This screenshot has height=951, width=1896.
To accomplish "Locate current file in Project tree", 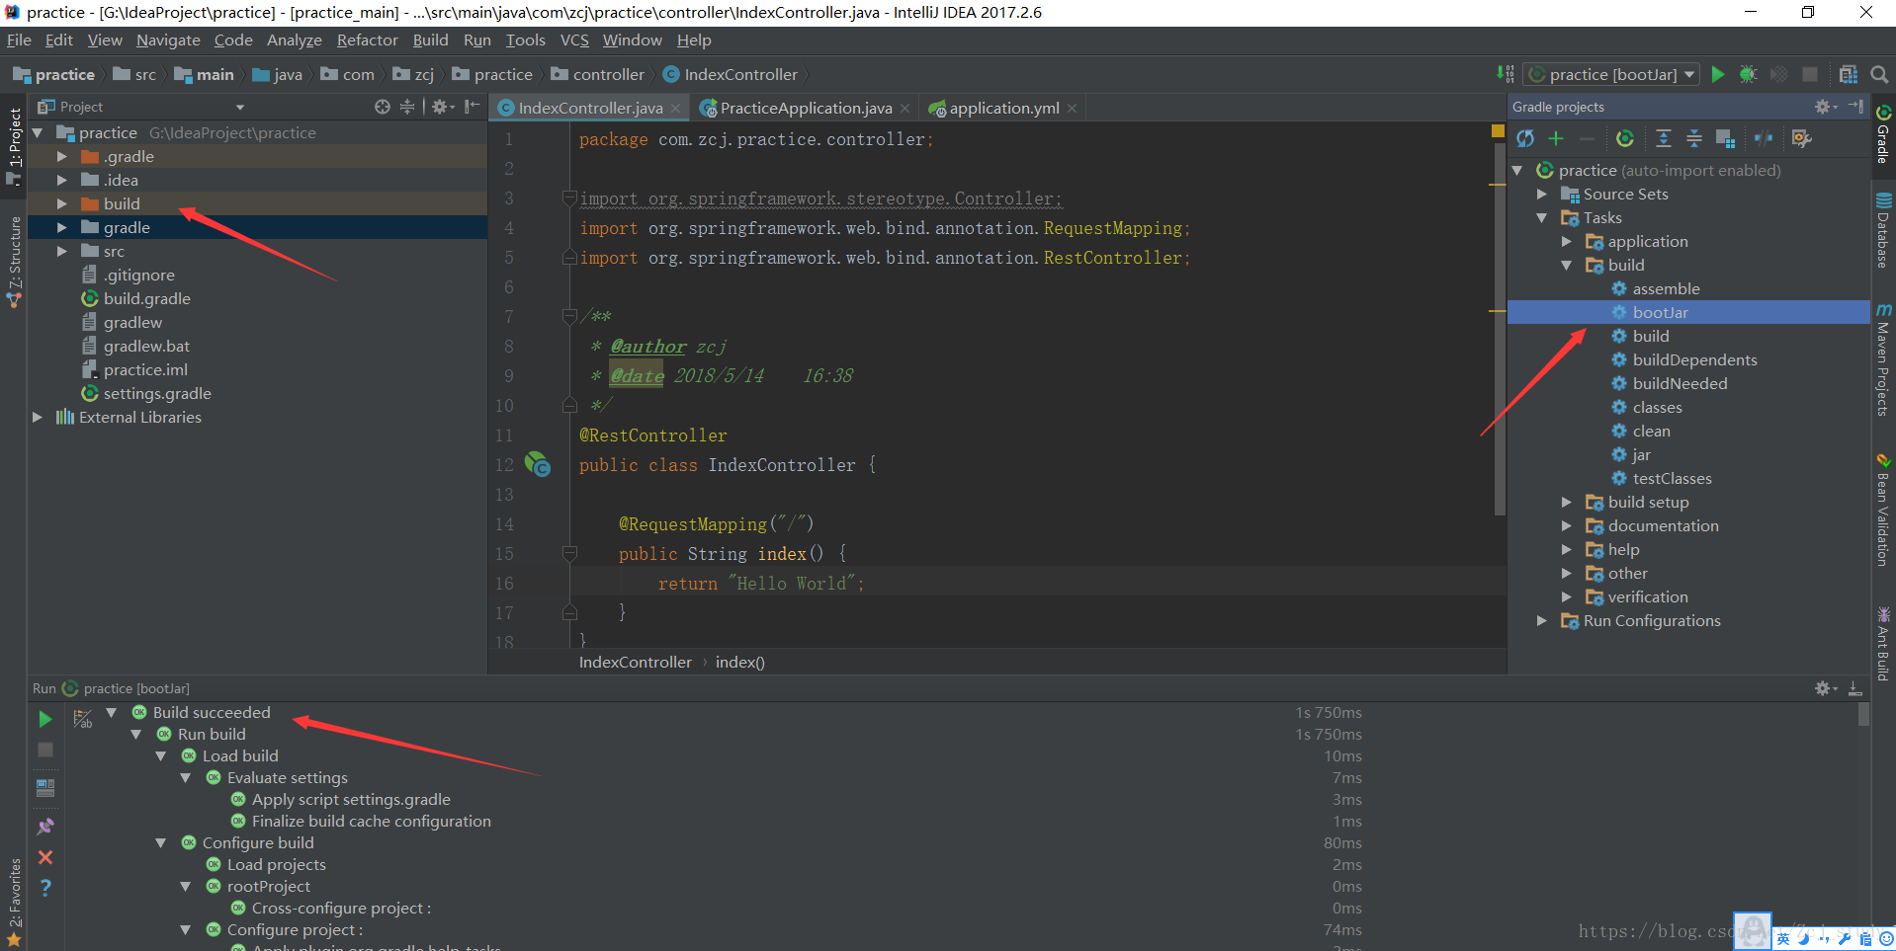I will [383, 107].
